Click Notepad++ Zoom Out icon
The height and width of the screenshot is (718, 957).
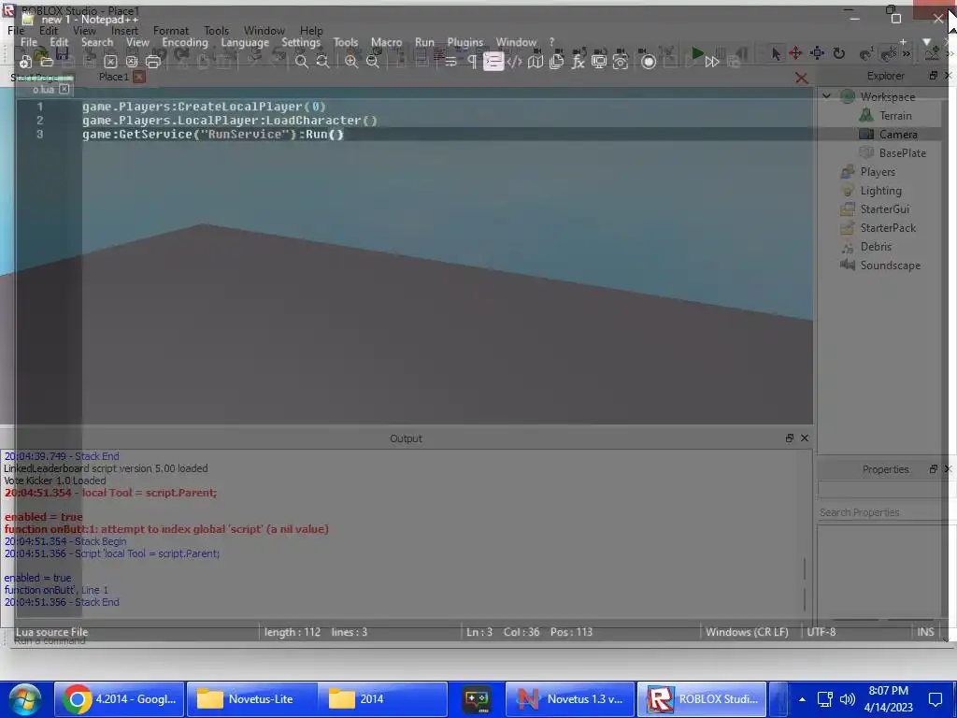[373, 62]
